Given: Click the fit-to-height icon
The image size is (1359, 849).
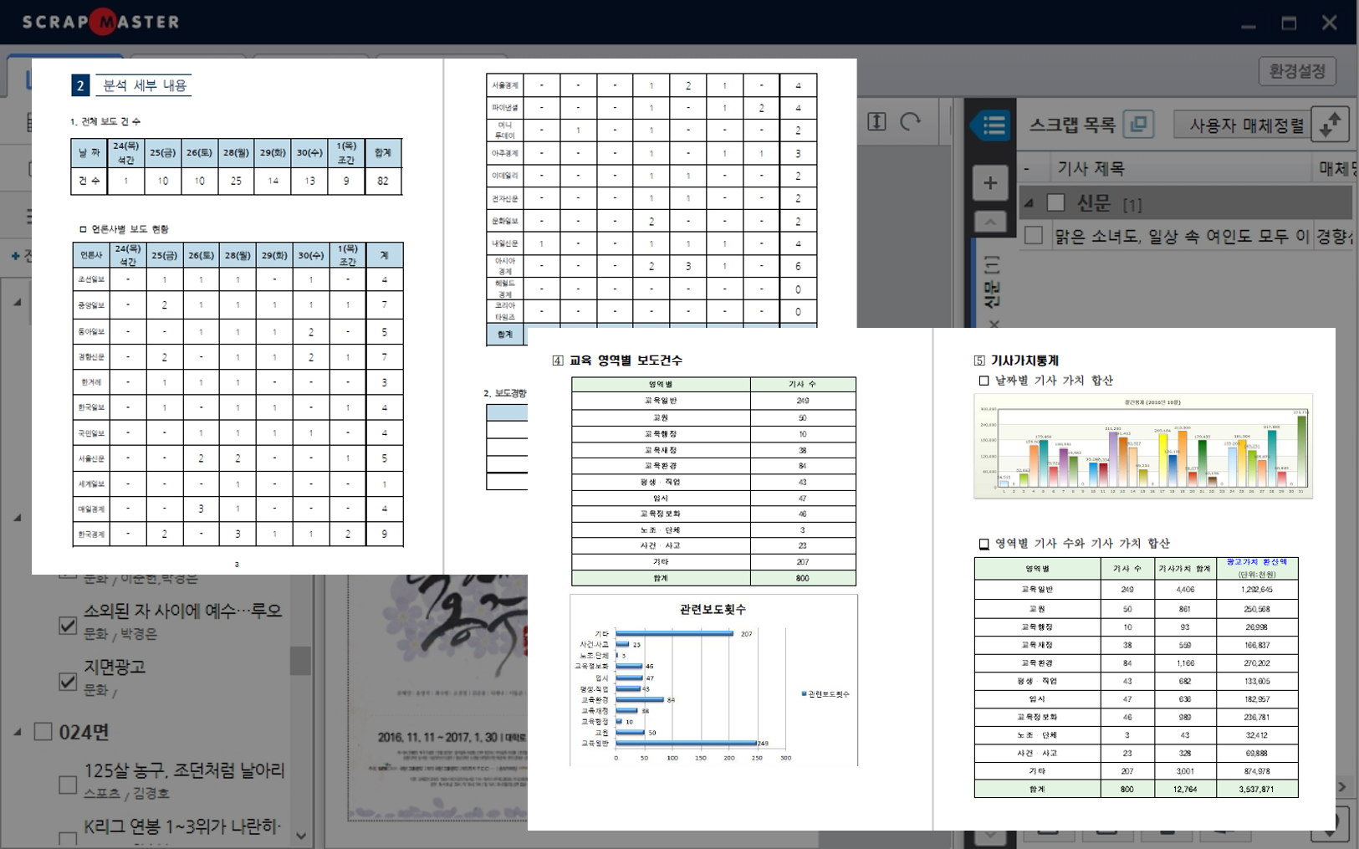Looking at the screenshot, I should pyautogui.click(x=876, y=122).
